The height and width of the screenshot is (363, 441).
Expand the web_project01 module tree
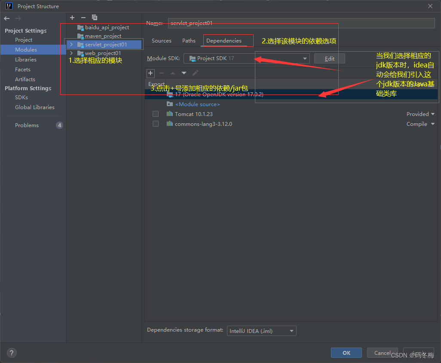coord(71,53)
